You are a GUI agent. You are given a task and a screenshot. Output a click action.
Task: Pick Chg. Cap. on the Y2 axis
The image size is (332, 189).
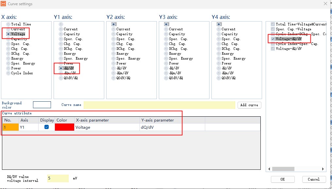coord(113,44)
